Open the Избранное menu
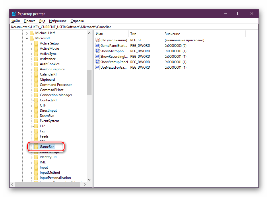This screenshot has width=268, height=197. (58, 21)
